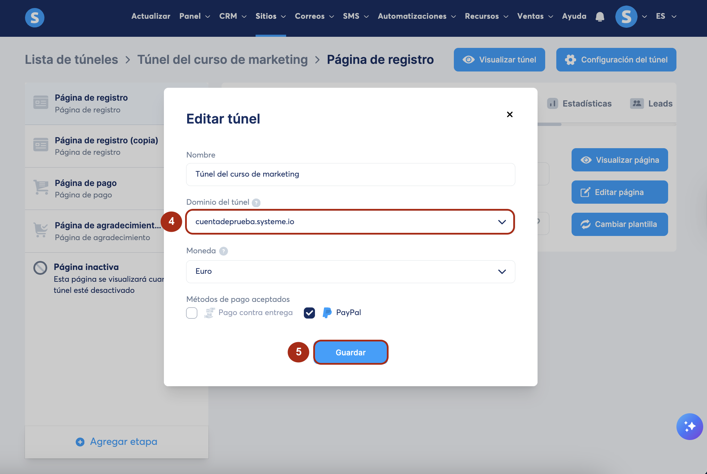Click the help icon next to Dominio del túnel

(256, 203)
